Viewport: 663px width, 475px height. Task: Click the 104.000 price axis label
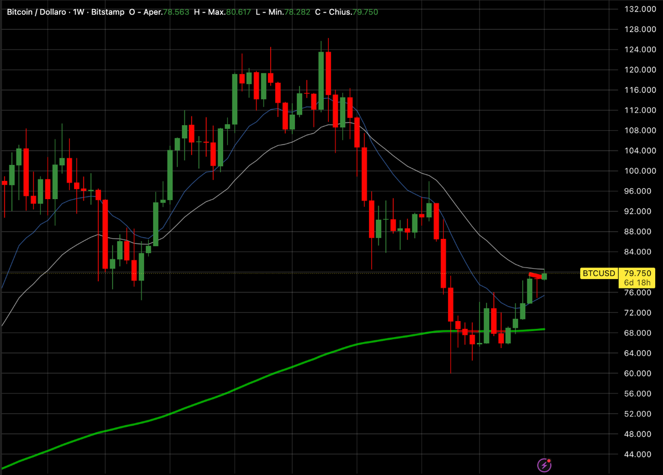(x=639, y=151)
